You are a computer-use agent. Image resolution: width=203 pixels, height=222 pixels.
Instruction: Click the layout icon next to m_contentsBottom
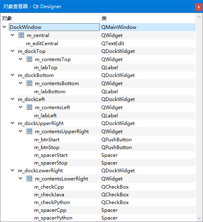29,84
